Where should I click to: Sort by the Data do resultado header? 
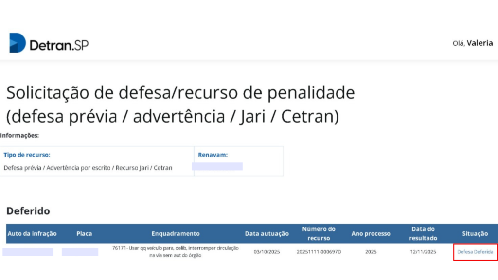tap(423, 233)
